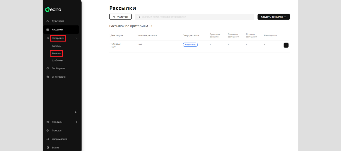The image size is (341, 151).
Task: Open the Шаблоны submenu item
Action: tap(57, 60)
